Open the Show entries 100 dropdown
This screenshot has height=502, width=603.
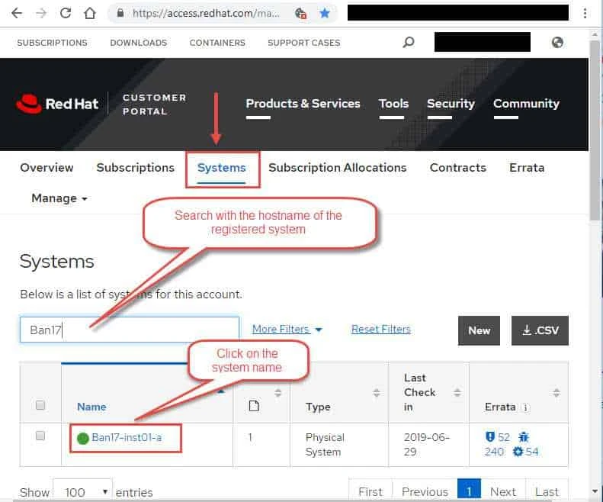pyautogui.click(x=82, y=491)
